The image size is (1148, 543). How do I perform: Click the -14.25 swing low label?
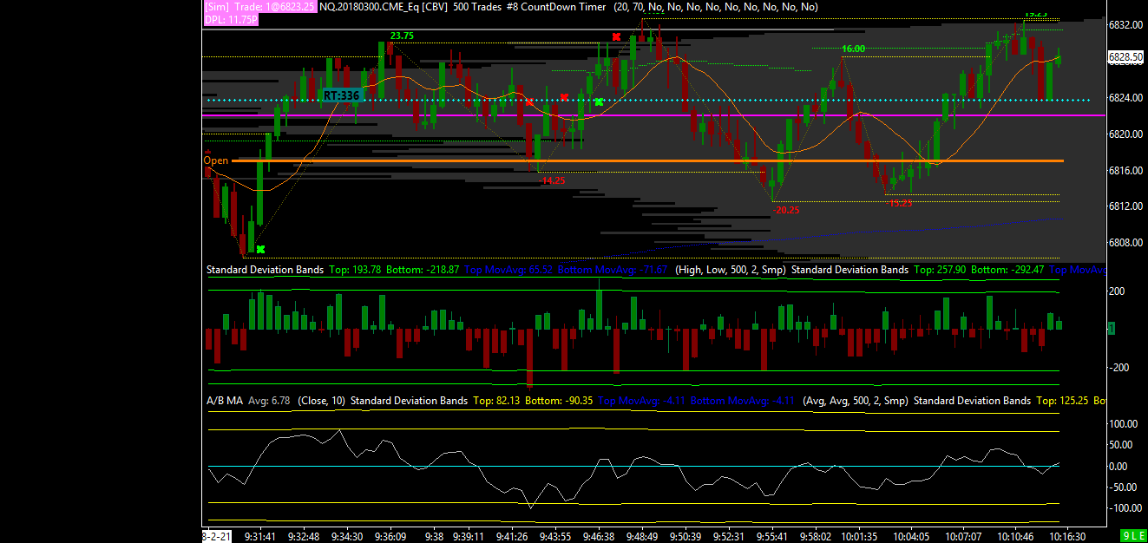click(552, 180)
